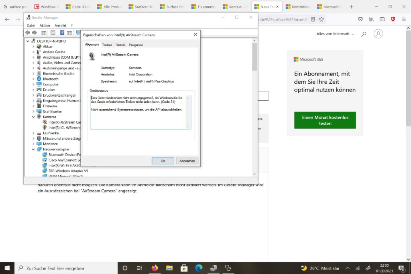Open the Pocket save icon
Viewport: 411px width, 274px height.
(x=360, y=19)
